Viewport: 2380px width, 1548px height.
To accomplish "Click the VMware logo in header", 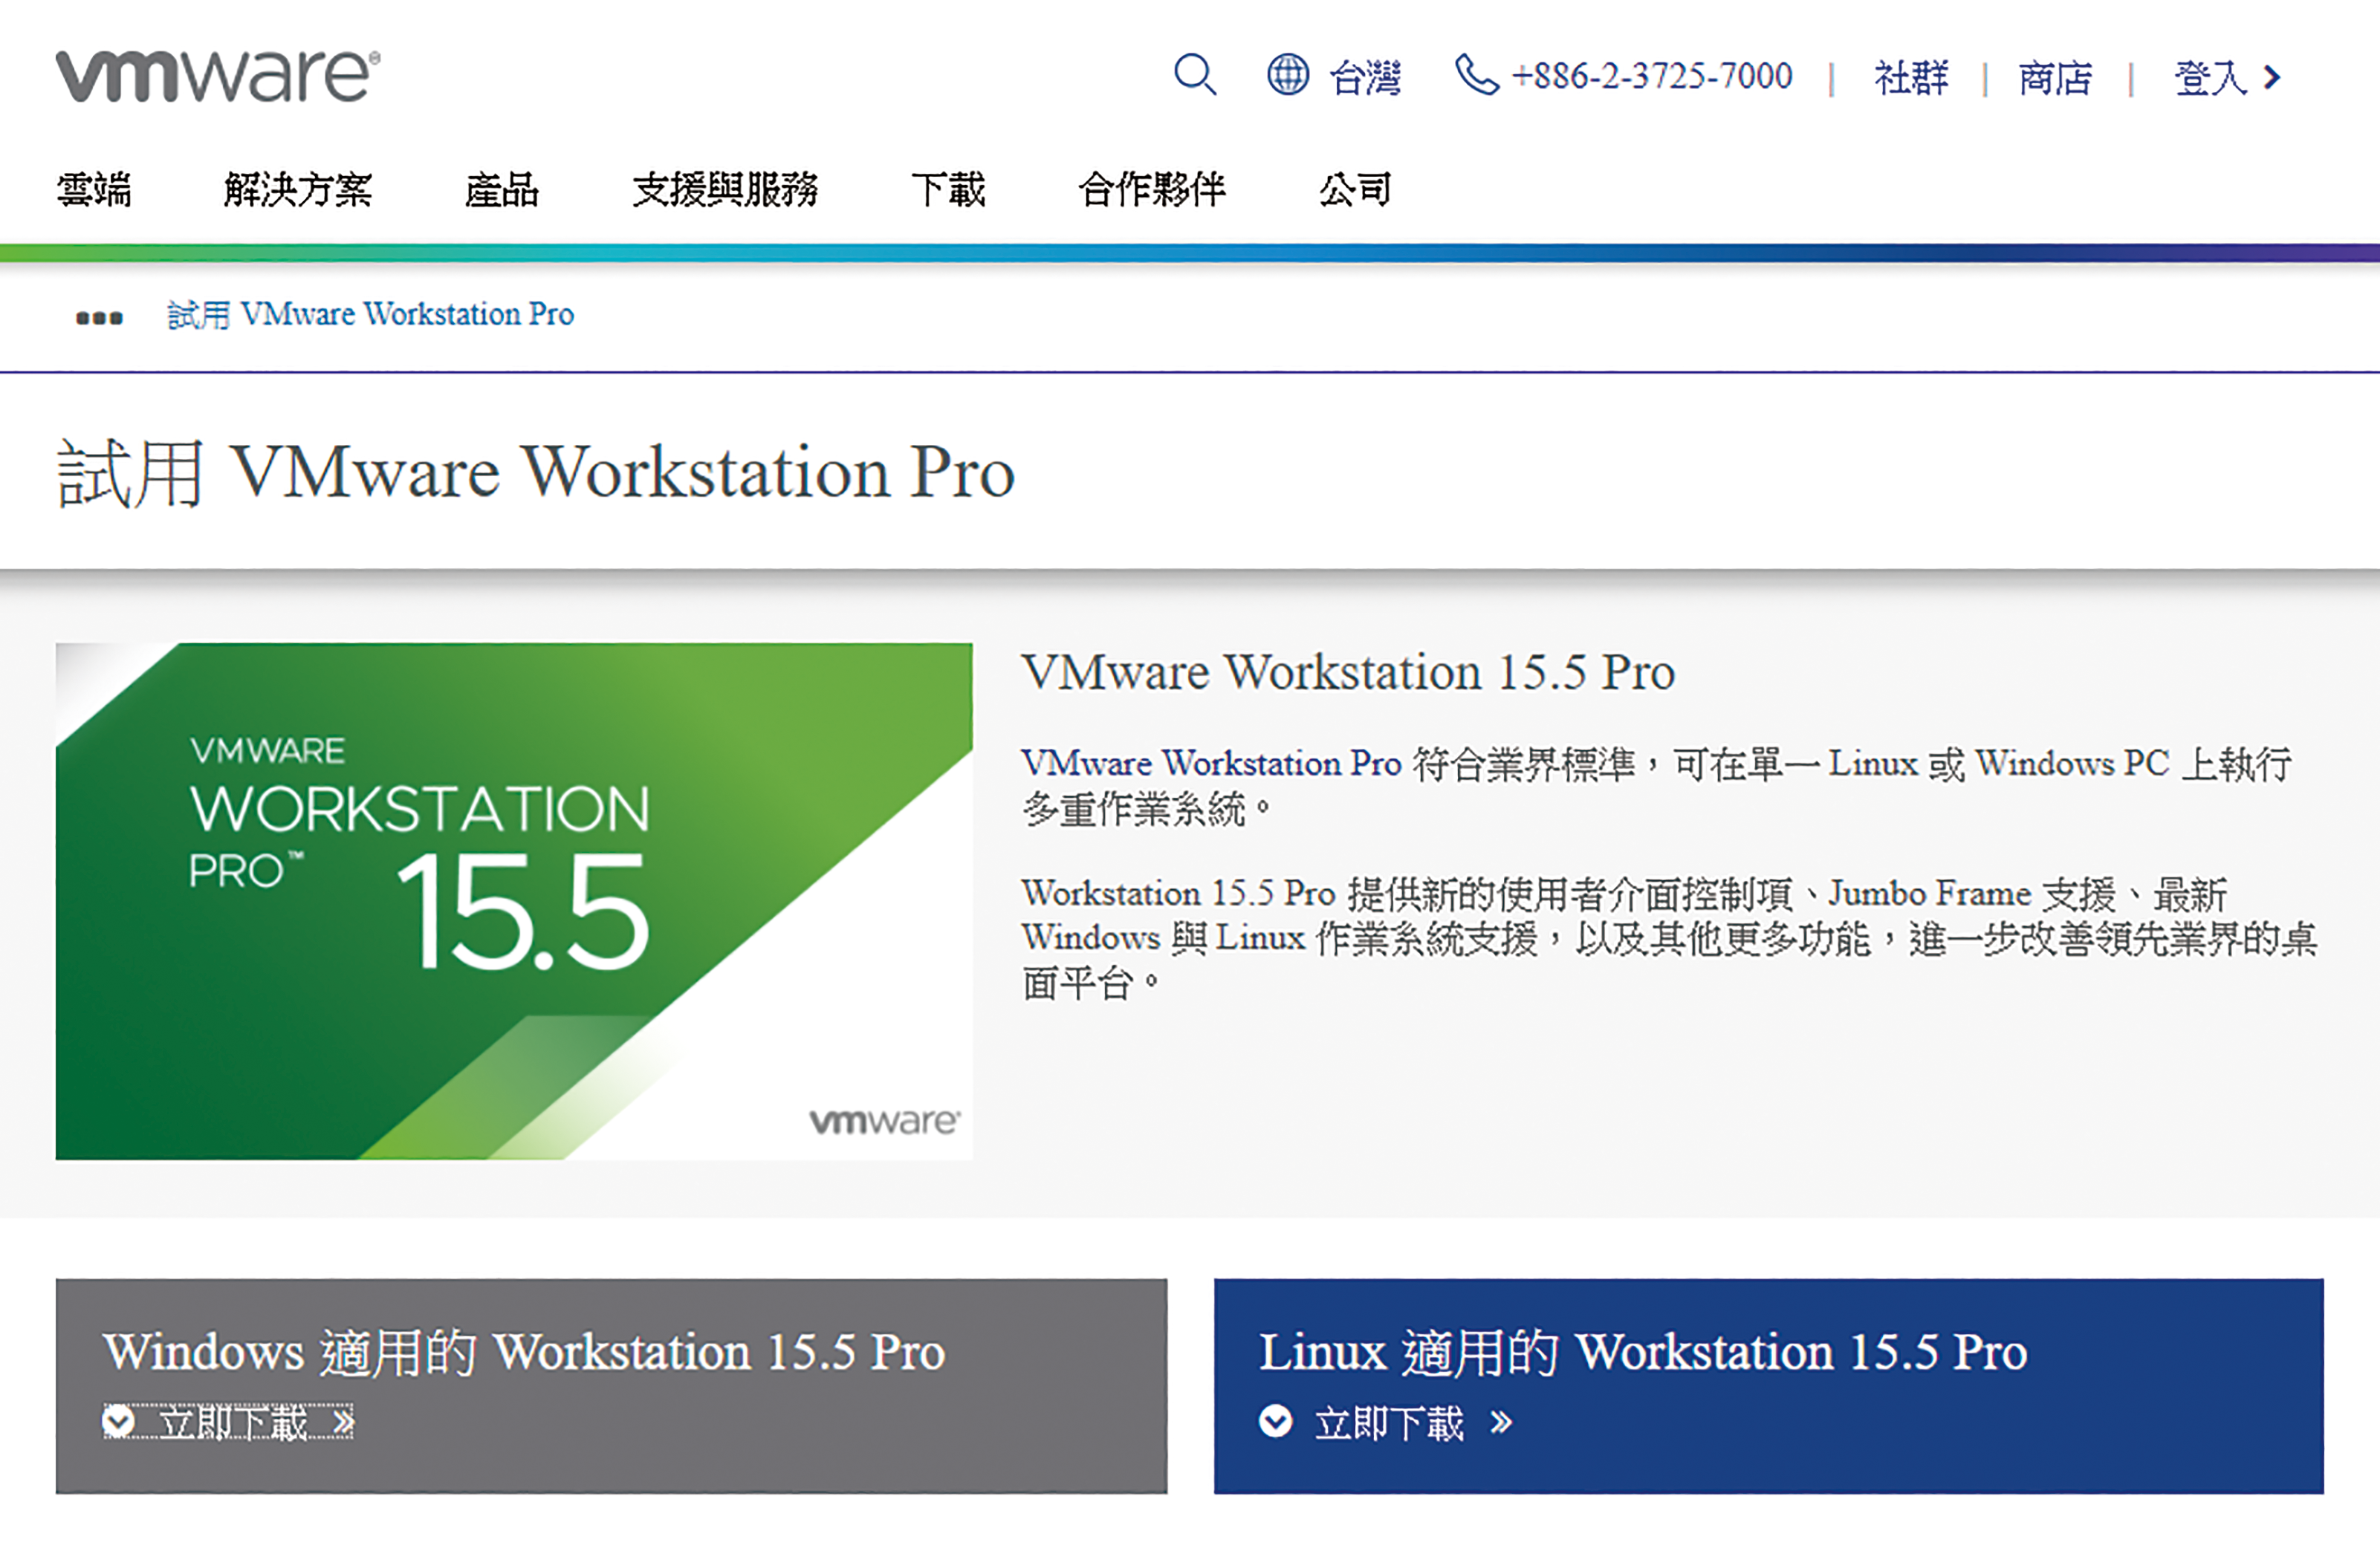I will [x=217, y=77].
